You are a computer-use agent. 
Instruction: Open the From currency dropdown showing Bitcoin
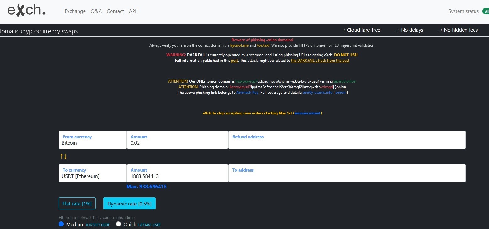93,140
